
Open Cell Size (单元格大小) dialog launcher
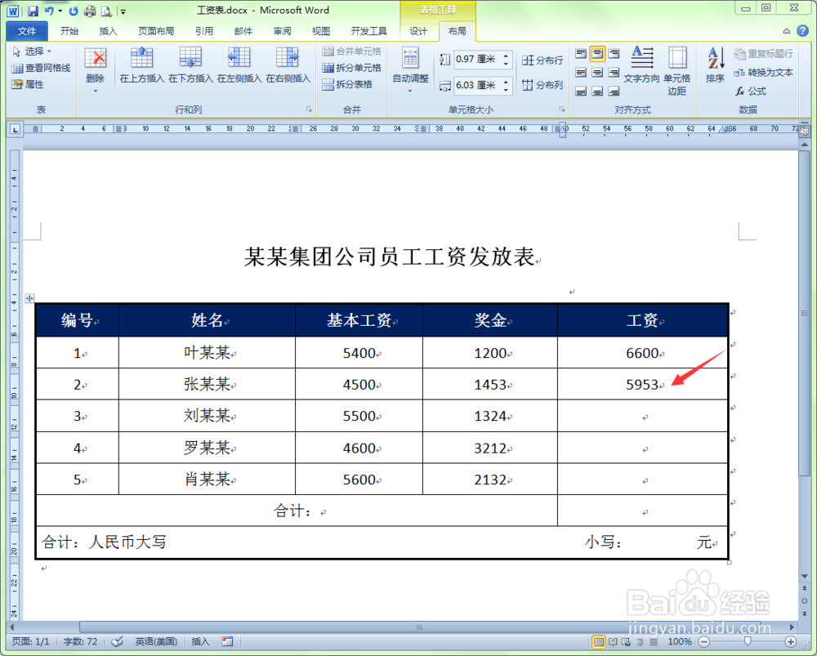(x=562, y=109)
